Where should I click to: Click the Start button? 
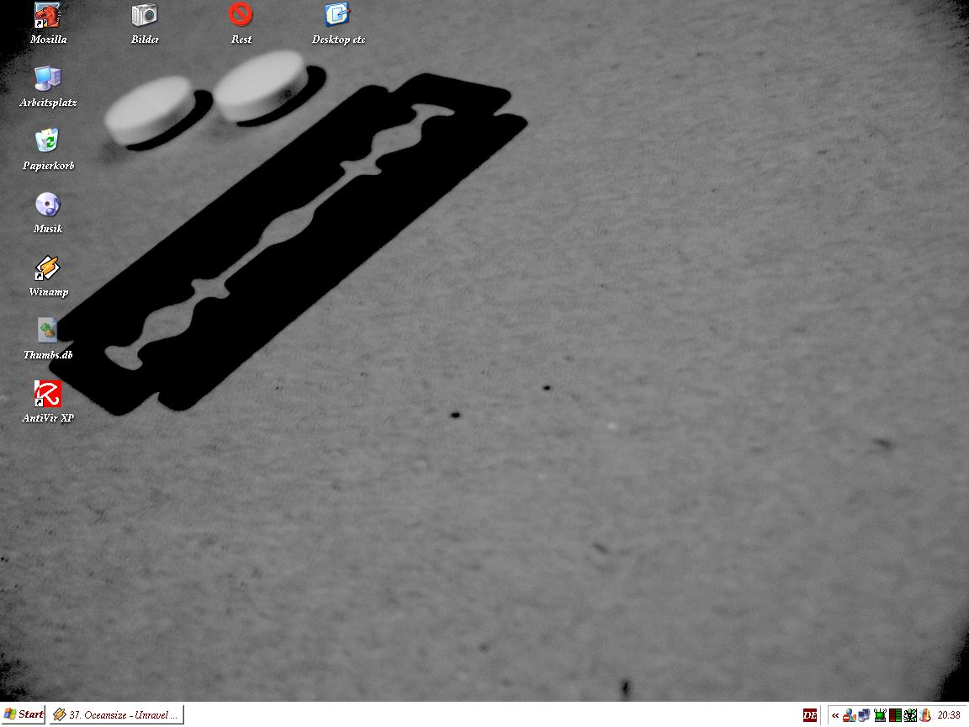[x=24, y=715]
